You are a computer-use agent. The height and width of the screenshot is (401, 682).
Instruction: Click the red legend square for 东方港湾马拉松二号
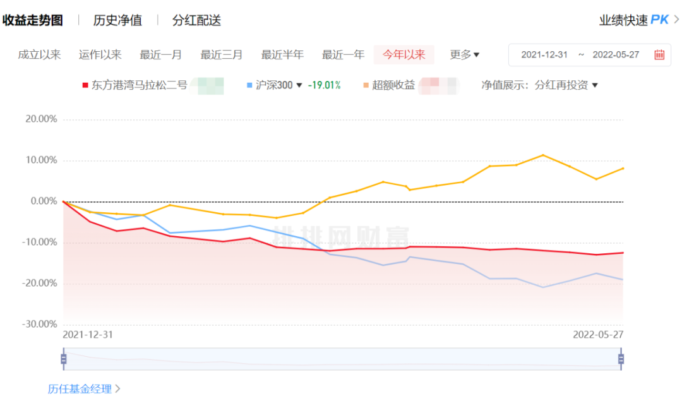(85, 85)
